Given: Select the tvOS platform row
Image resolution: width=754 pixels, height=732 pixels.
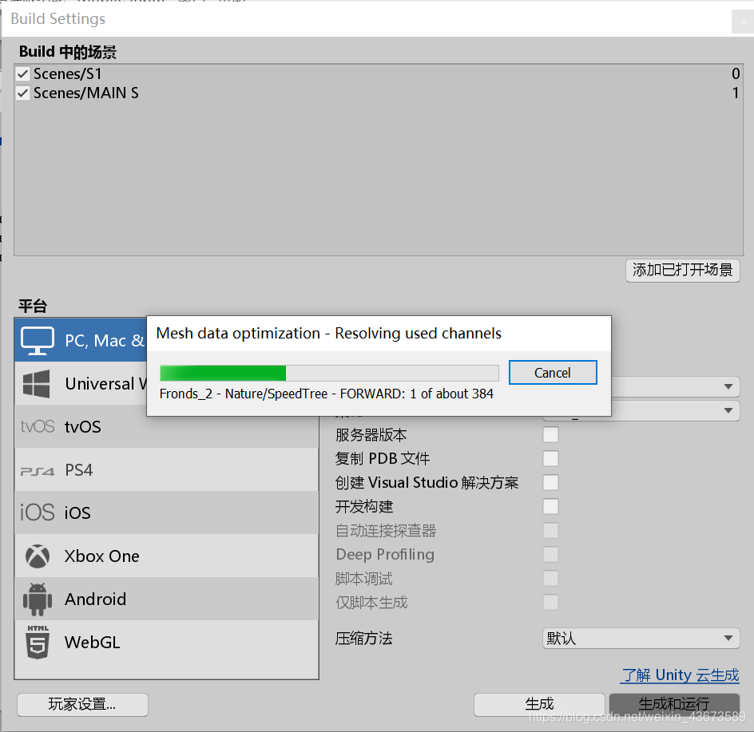Looking at the screenshot, I should point(166,426).
